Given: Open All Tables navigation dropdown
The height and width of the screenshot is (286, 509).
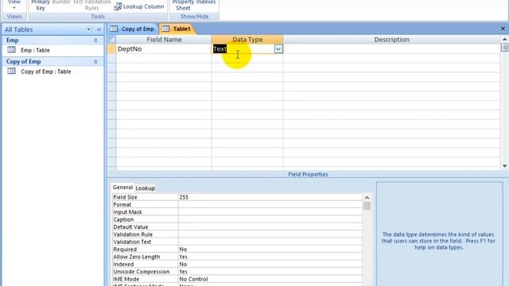Looking at the screenshot, I should (88, 29).
